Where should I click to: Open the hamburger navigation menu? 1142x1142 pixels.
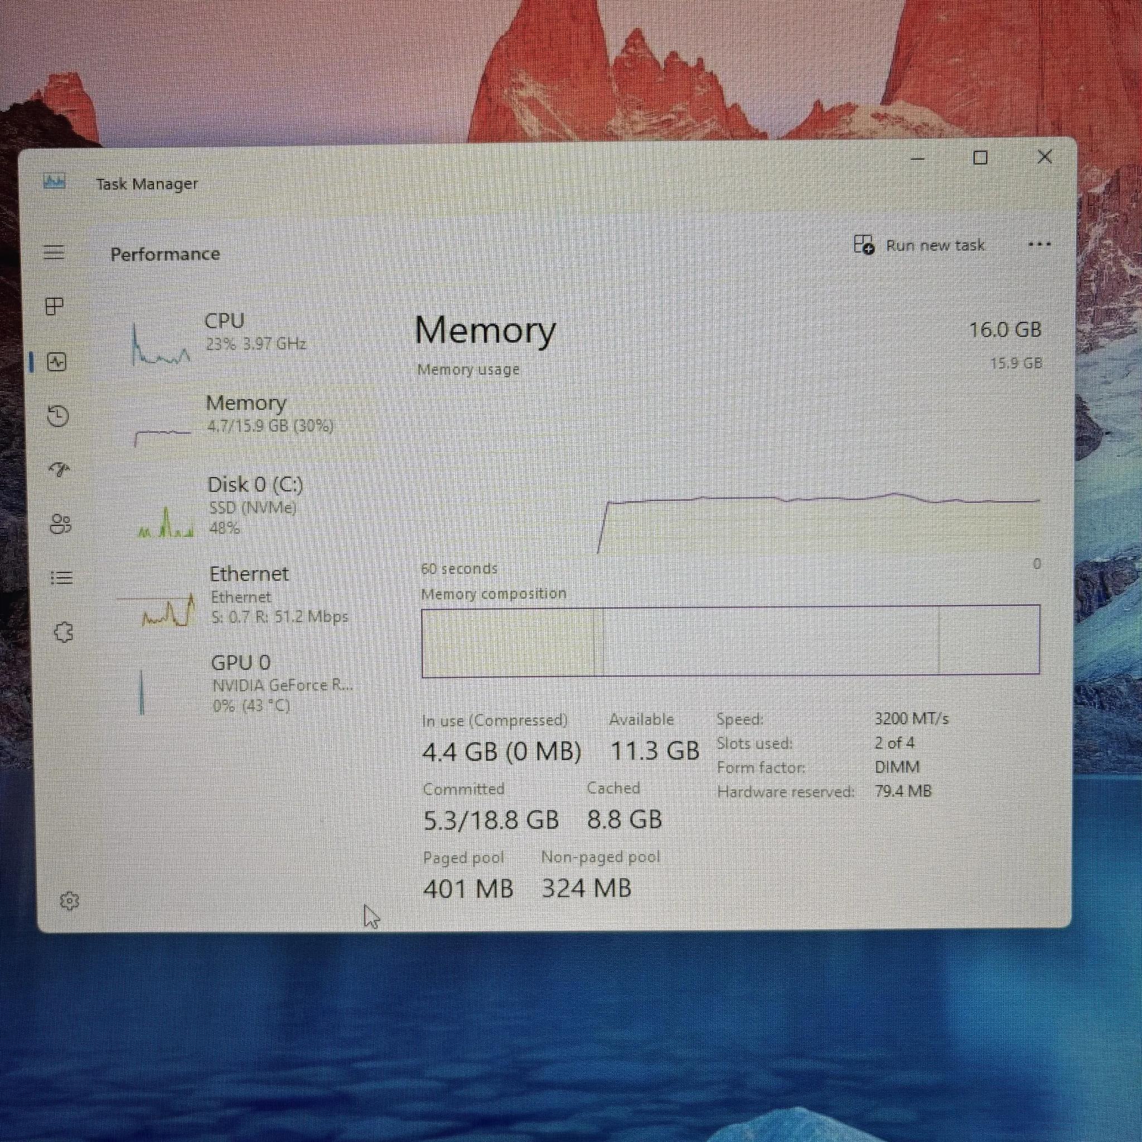point(54,253)
